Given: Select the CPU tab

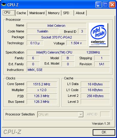Looking at the screenshot, I should (x=9, y=13).
